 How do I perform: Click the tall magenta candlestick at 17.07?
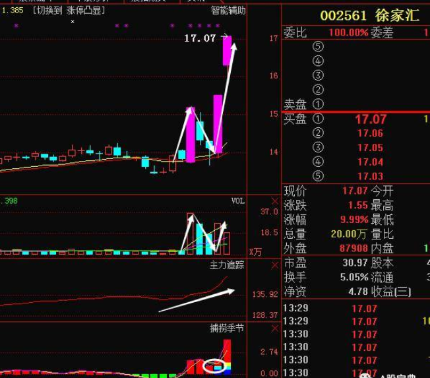(227, 51)
